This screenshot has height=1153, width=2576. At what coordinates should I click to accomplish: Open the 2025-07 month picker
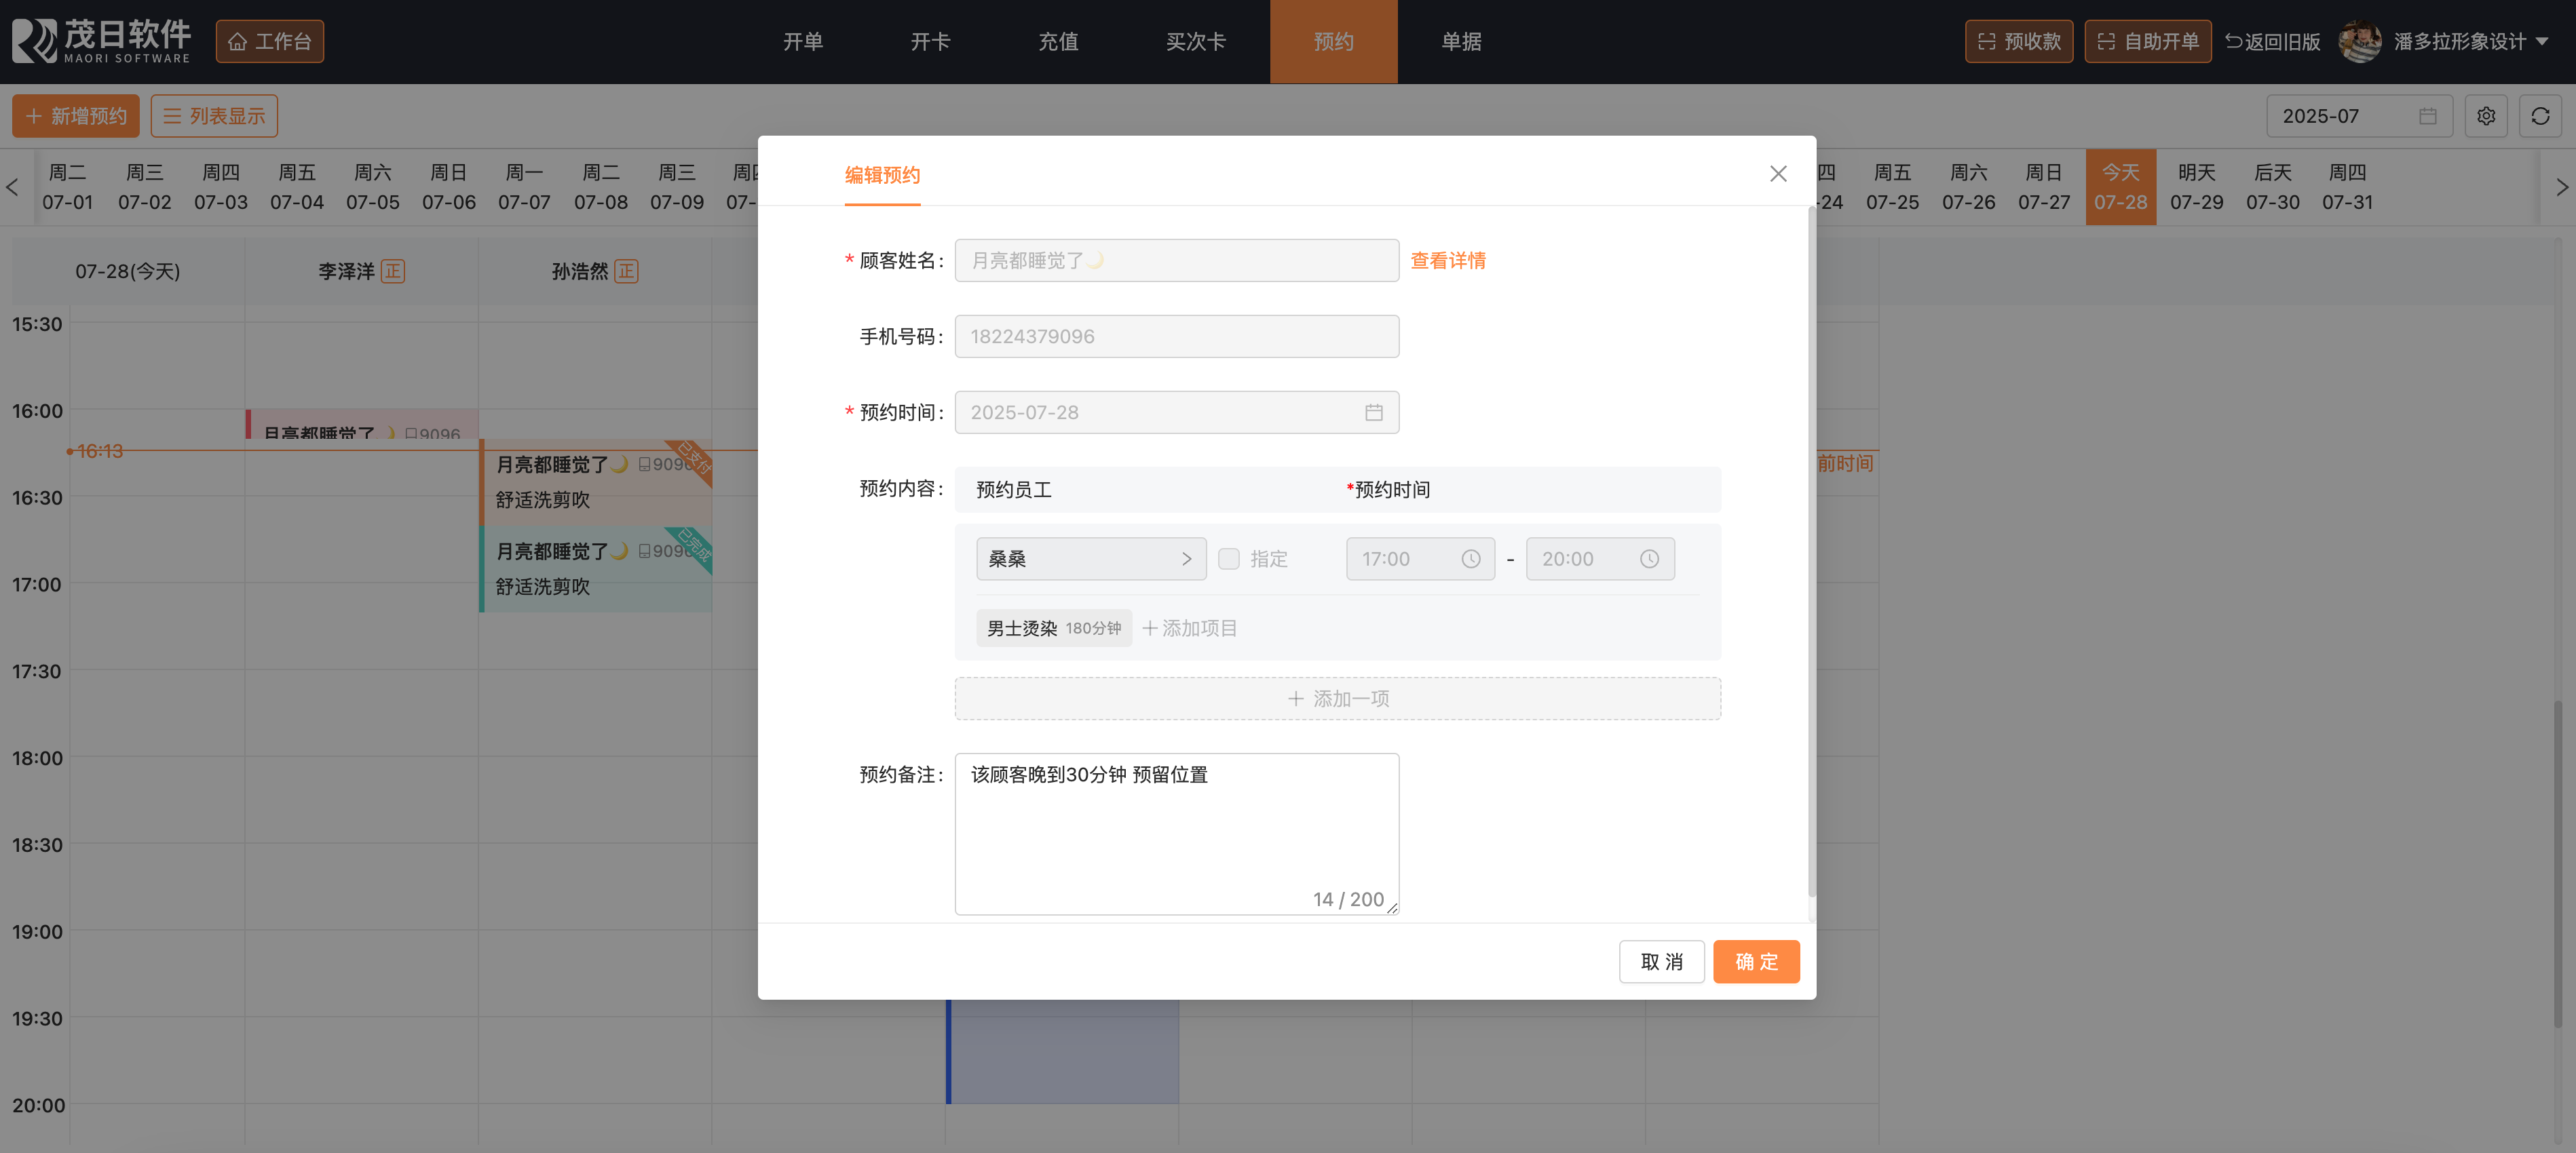pos(2357,116)
